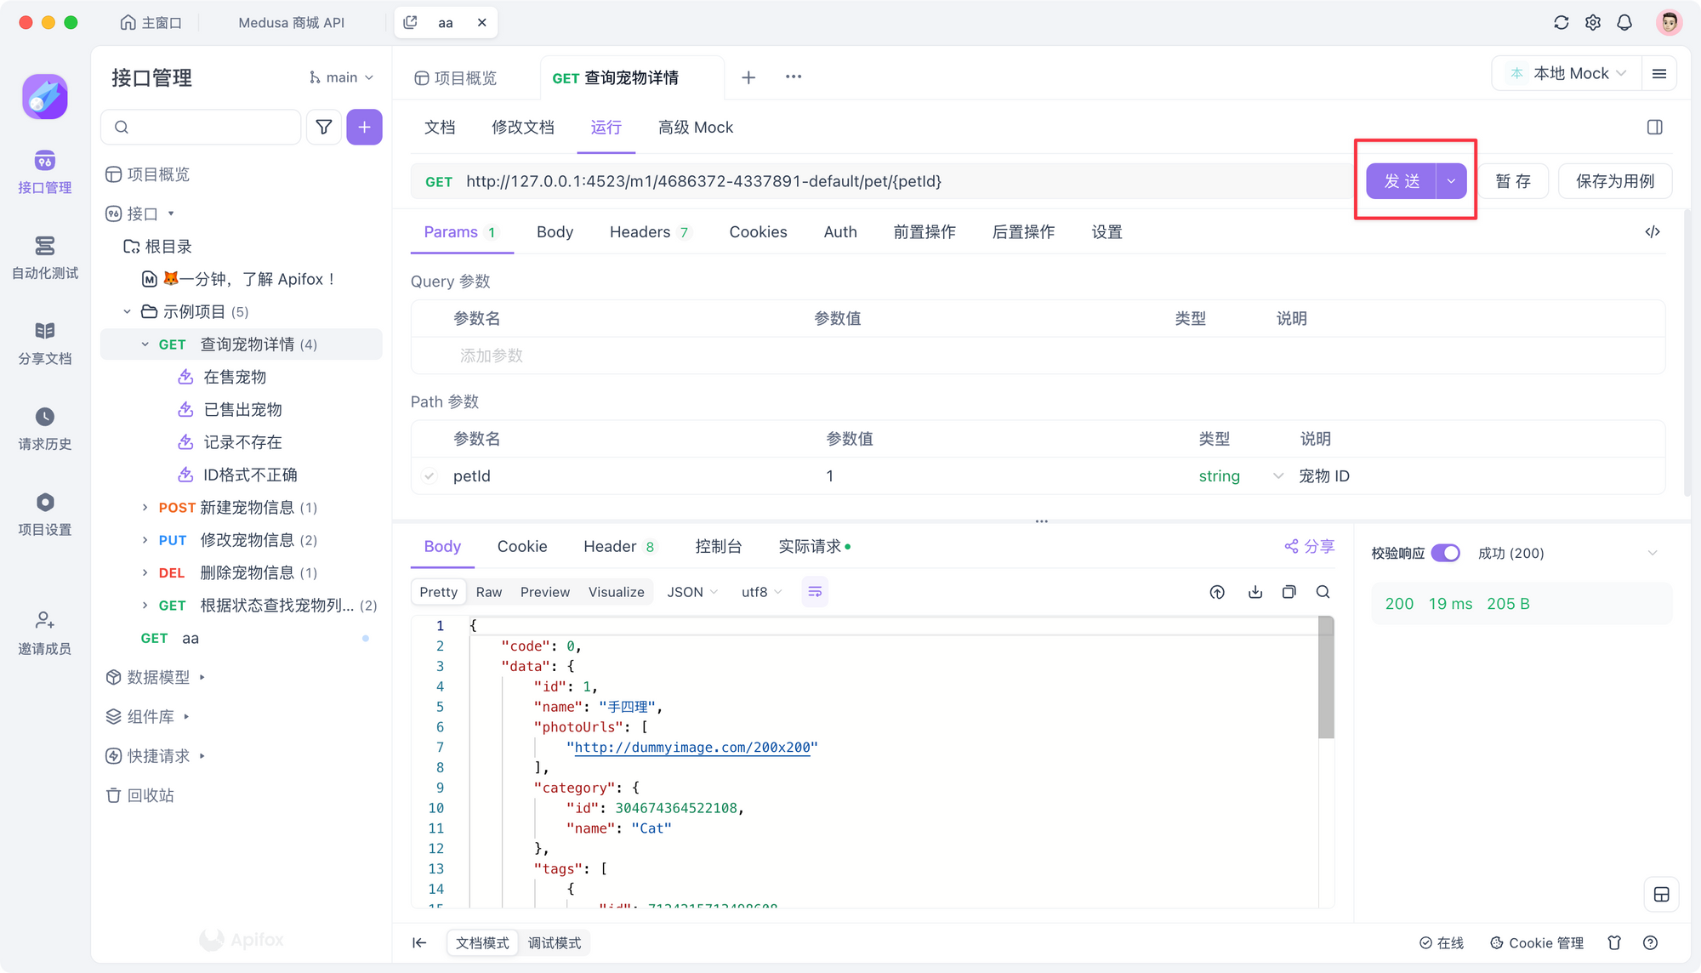
Task: Click the request URL field
Action: [881, 181]
